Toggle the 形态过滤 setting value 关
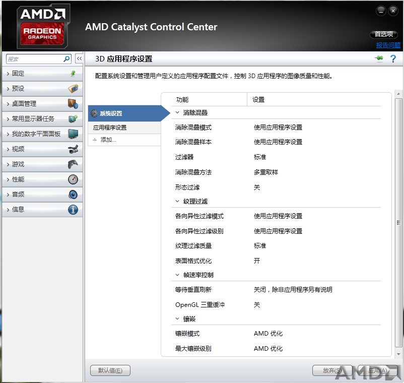 pyautogui.click(x=257, y=187)
